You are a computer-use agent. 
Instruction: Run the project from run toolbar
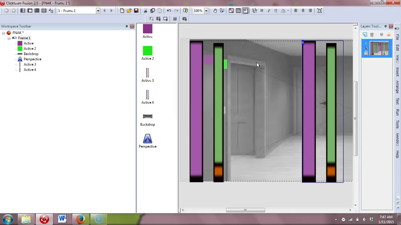(151, 19)
